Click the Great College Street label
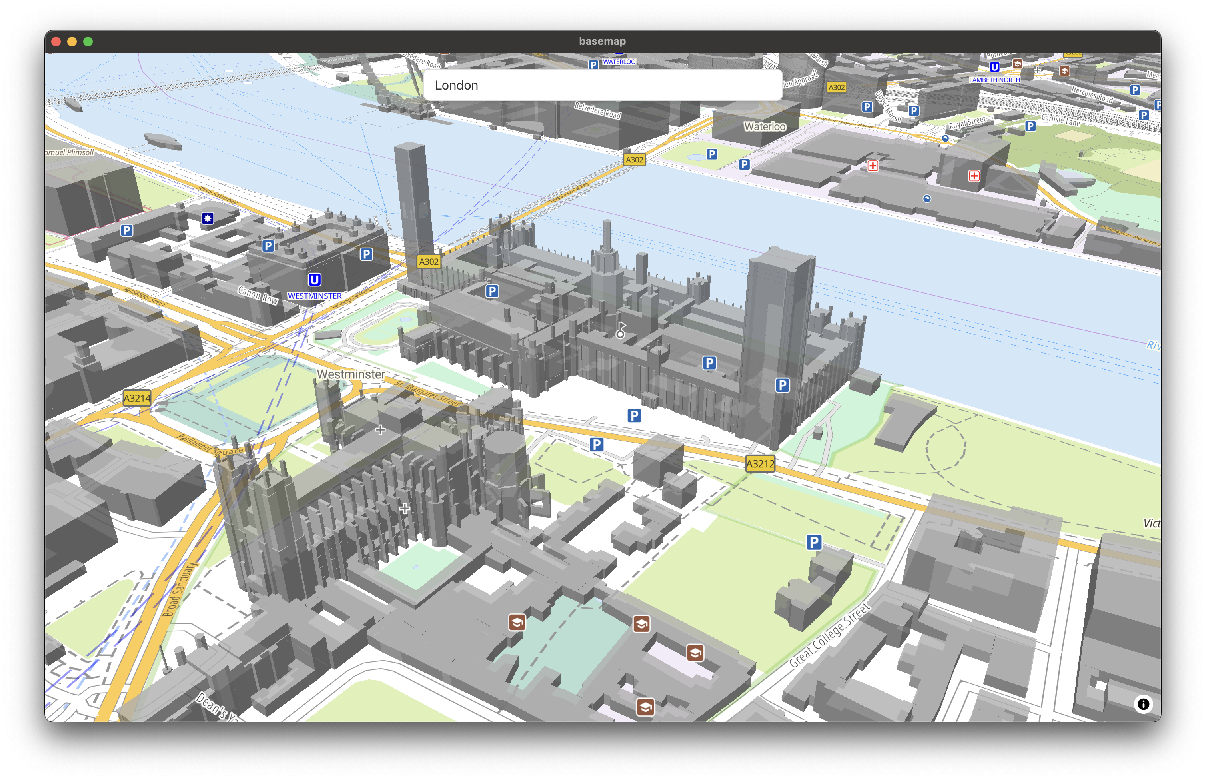 pos(829,635)
